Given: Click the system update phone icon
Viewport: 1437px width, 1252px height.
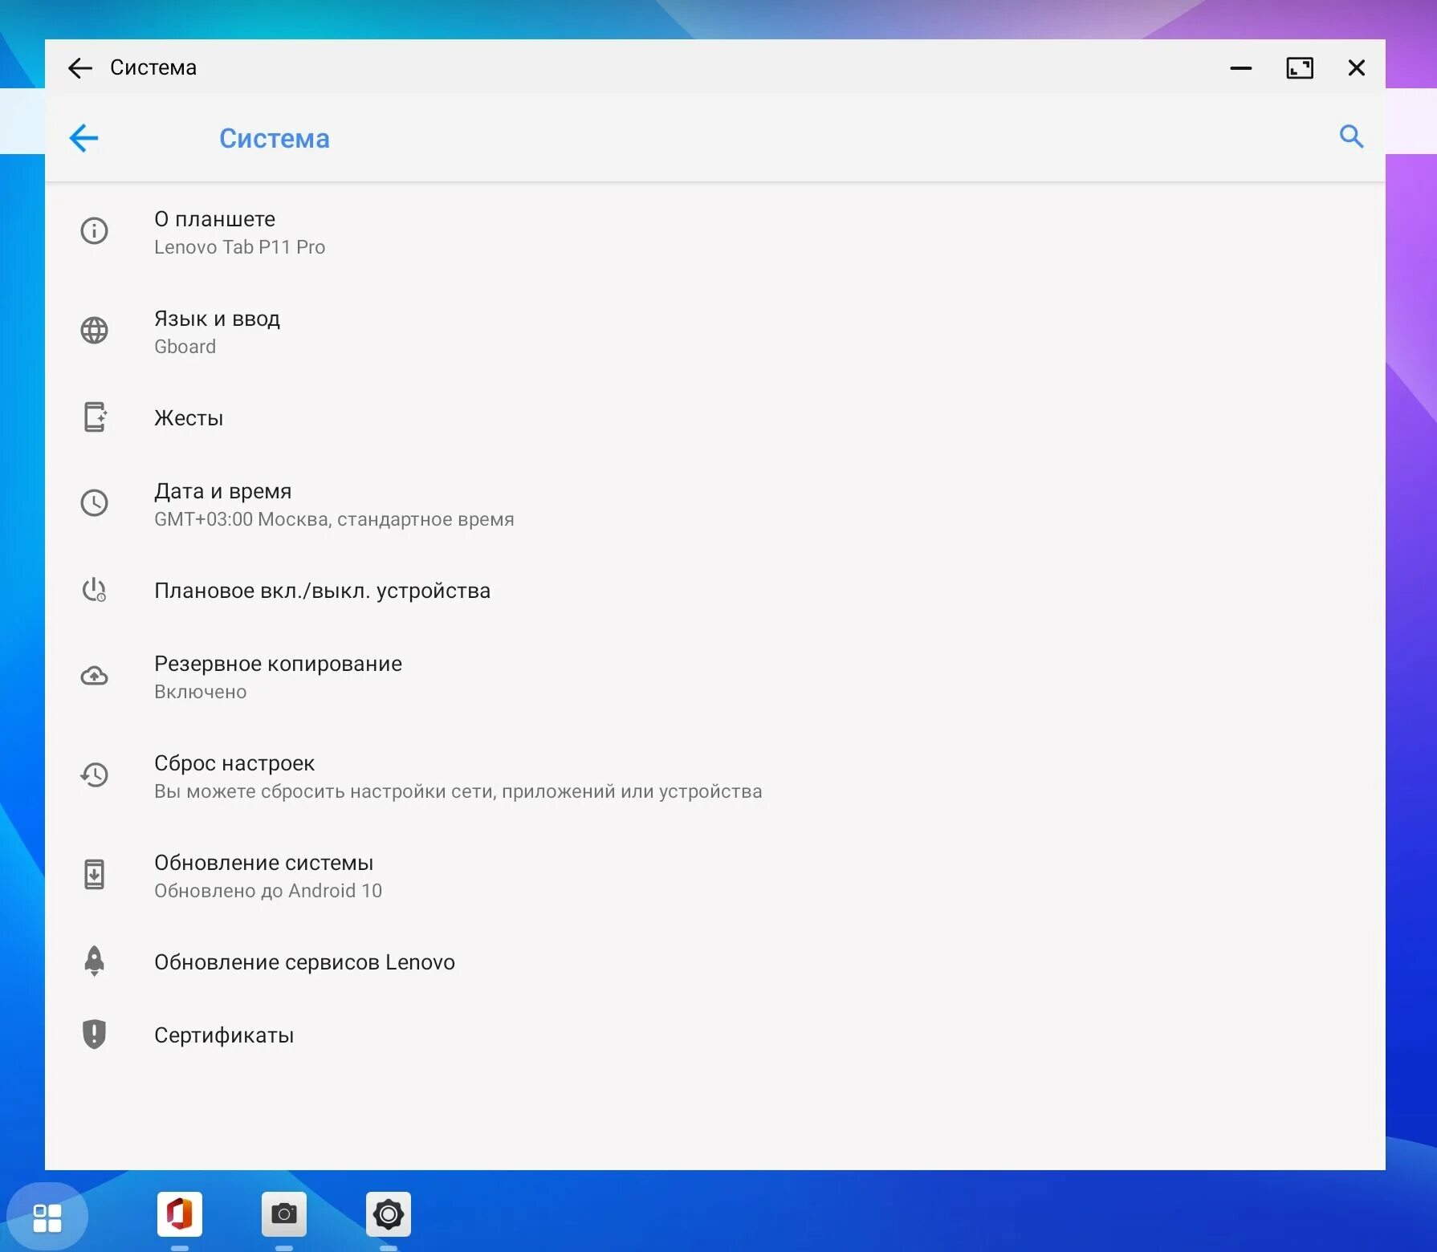Looking at the screenshot, I should point(94,874).
